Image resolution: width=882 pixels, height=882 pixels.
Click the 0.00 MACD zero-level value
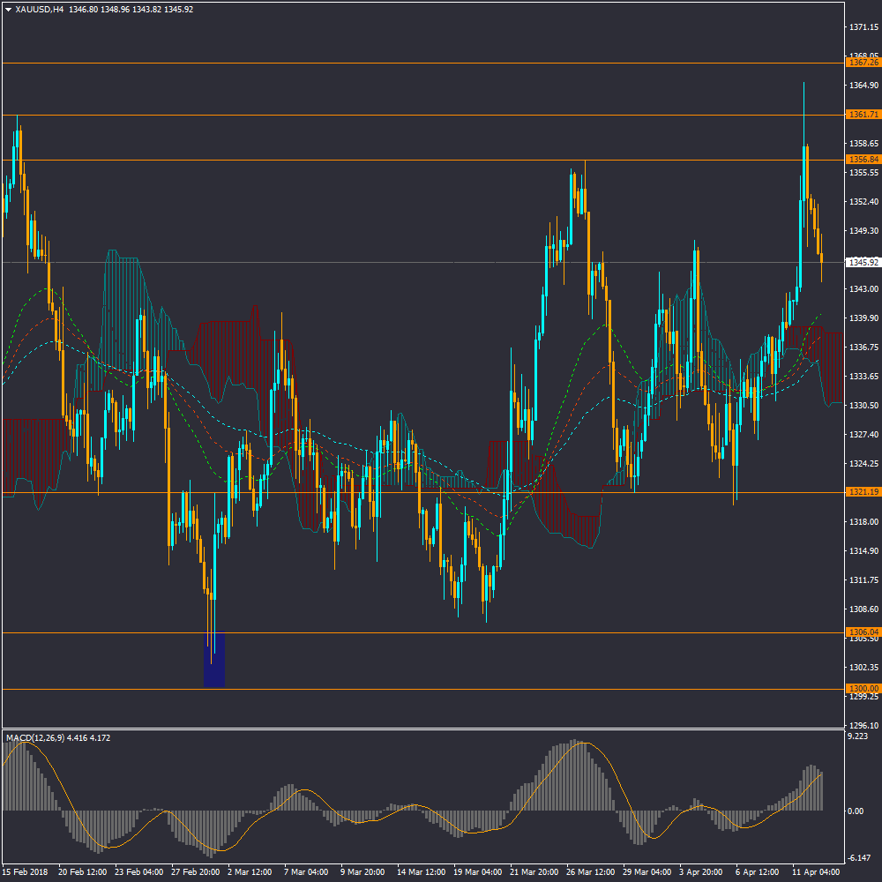pyautogui.click(x=856, y=811)
